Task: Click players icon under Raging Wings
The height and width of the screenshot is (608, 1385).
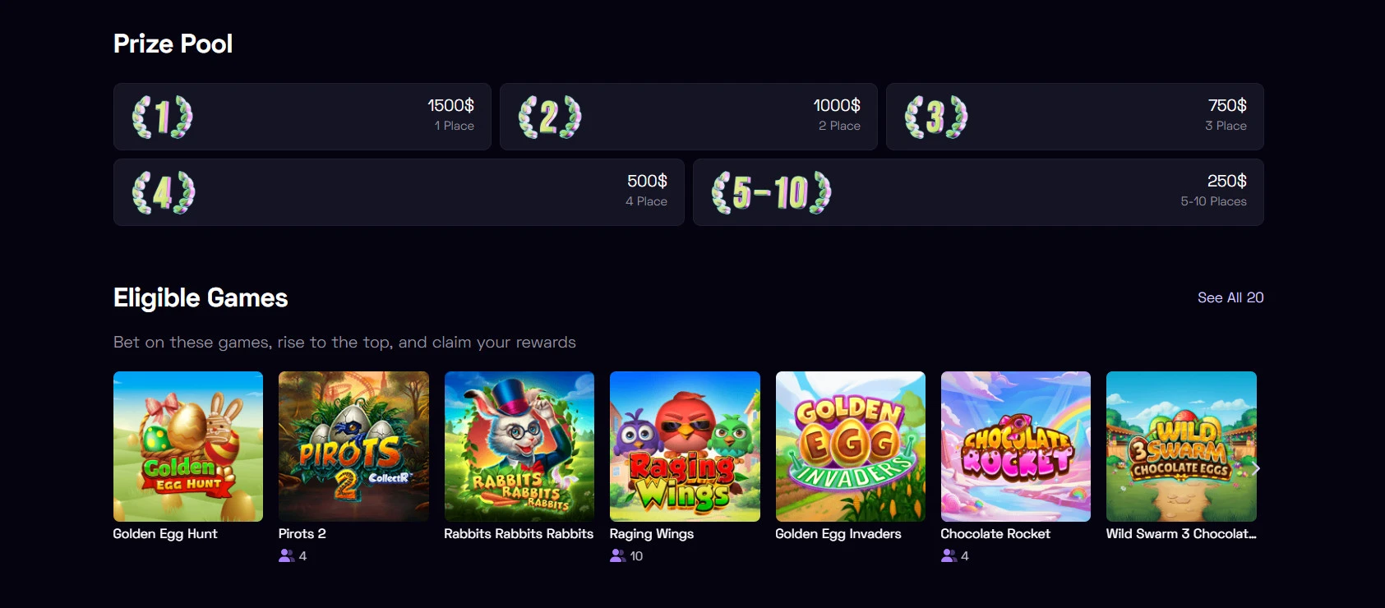Action: click(617, 556)
